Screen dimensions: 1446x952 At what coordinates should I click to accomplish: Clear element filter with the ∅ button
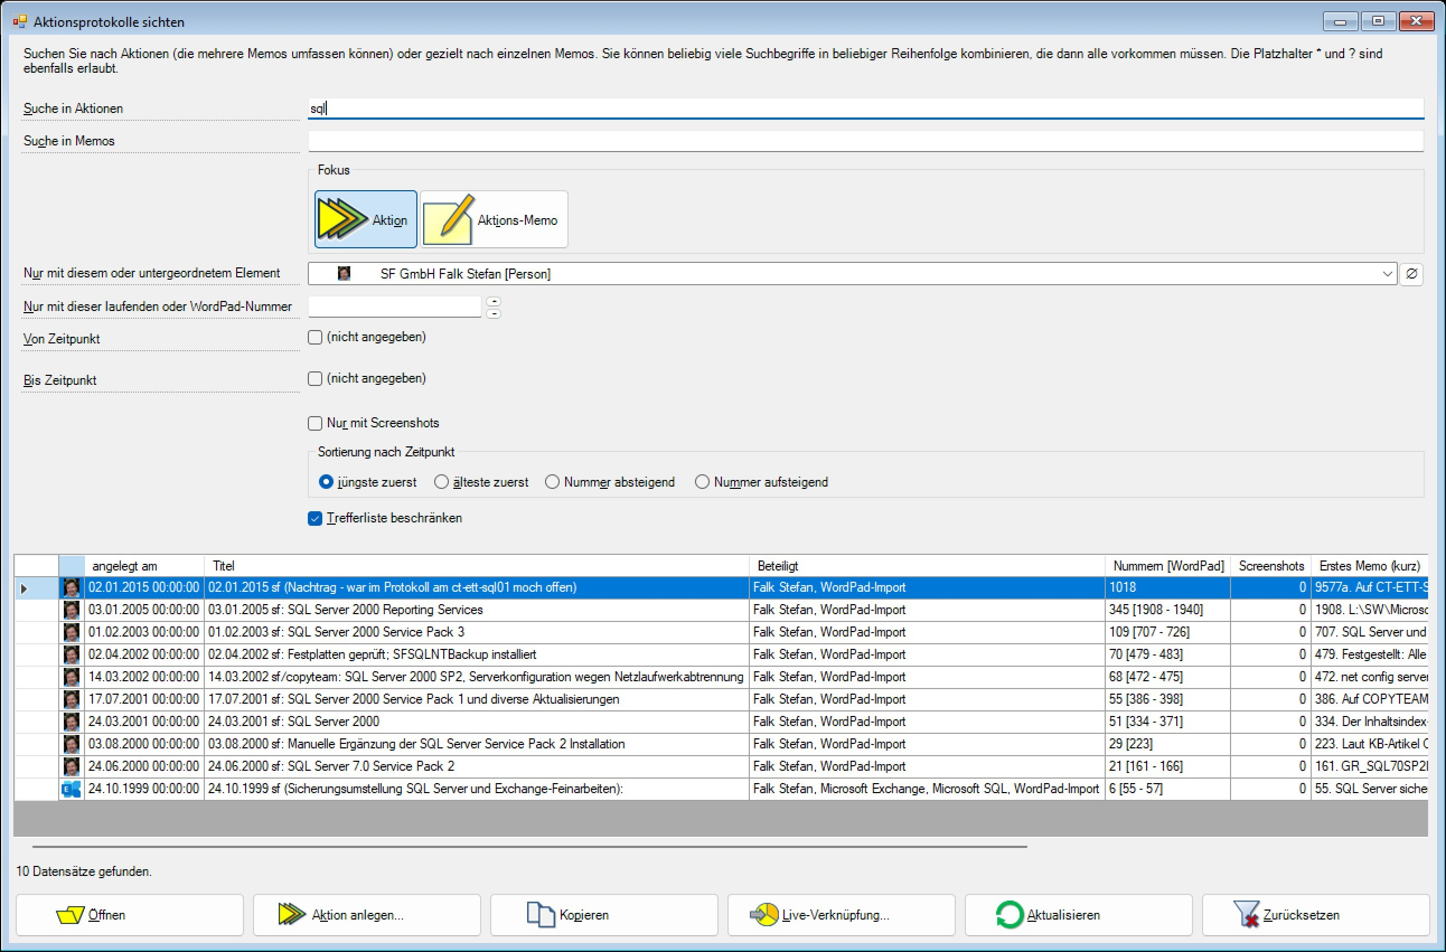[x=1411, y=274]
